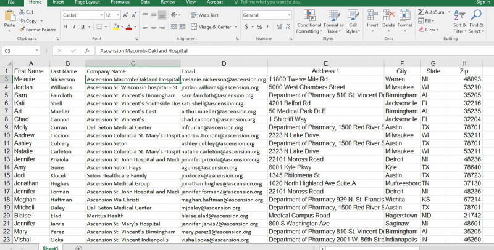Click Wrap Text button

pos(204,15)
